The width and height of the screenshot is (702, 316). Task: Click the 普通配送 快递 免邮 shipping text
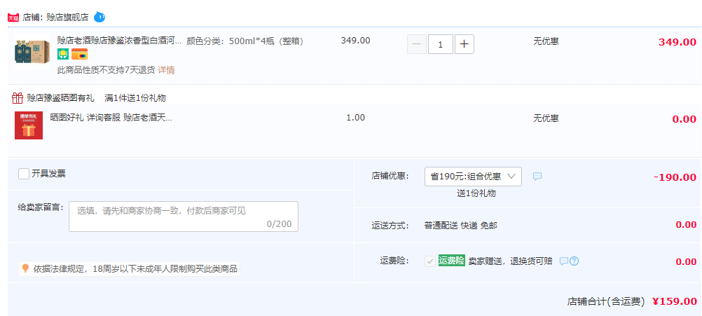click(461, 225)
